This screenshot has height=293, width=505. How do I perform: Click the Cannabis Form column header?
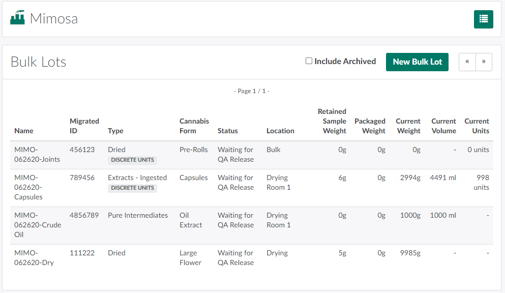tap(194, 126)
